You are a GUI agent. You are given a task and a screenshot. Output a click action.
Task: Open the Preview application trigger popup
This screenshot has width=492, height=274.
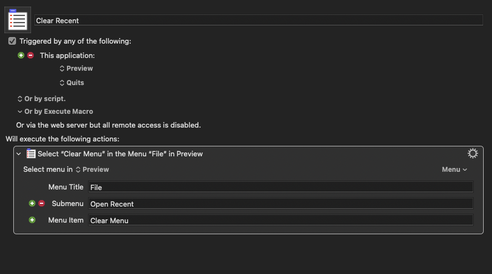(76, 68)
